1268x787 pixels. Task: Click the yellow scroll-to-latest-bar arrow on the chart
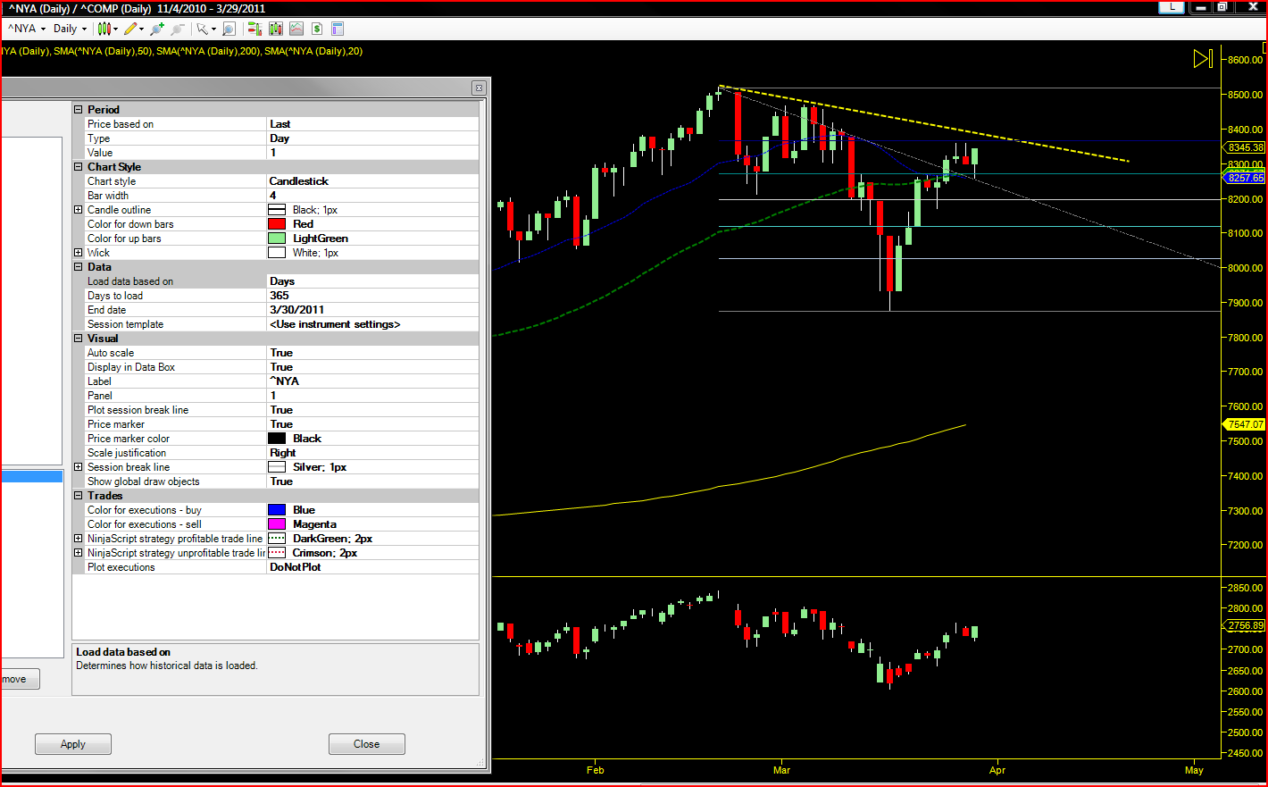point(1203,59)
